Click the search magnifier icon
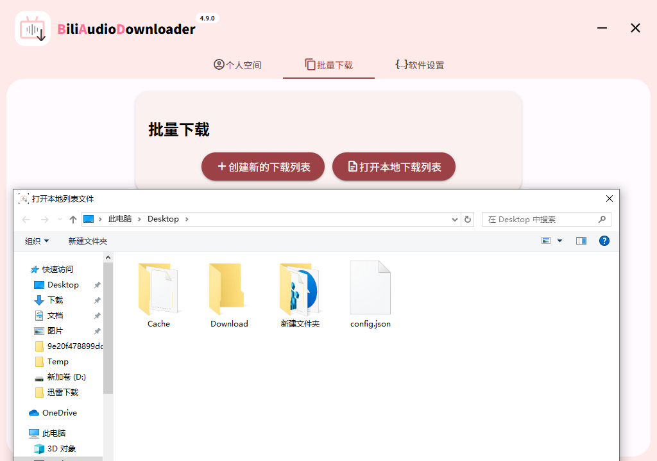This screenshot has height=461, width=657. point(602,219)
